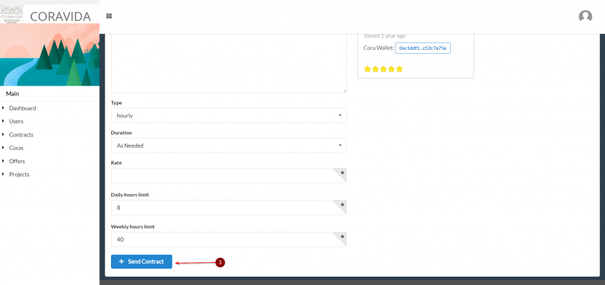Expand the Dashboard menu arrow
The width and height of the screenshot is (605, 285).
coord(4,108)
